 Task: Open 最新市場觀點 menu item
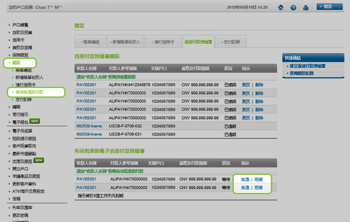tap(24, 153)
